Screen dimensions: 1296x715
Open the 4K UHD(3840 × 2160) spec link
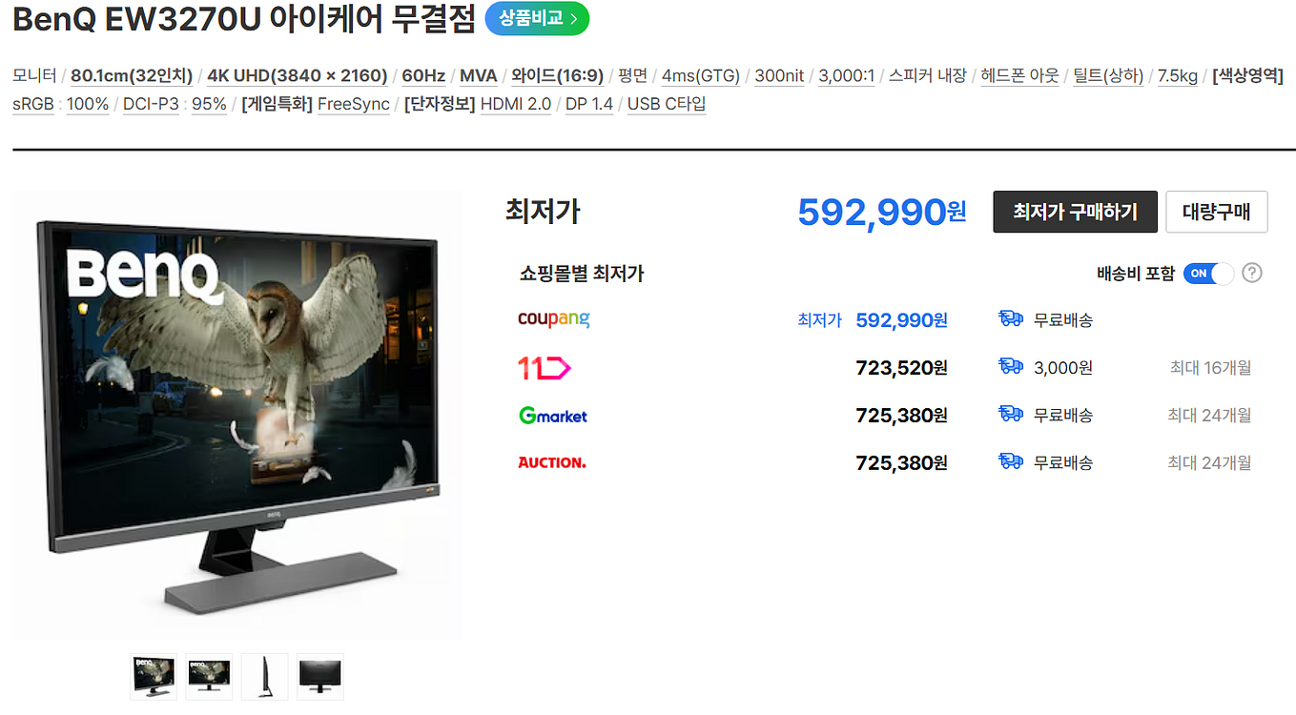tap(298, 75)
